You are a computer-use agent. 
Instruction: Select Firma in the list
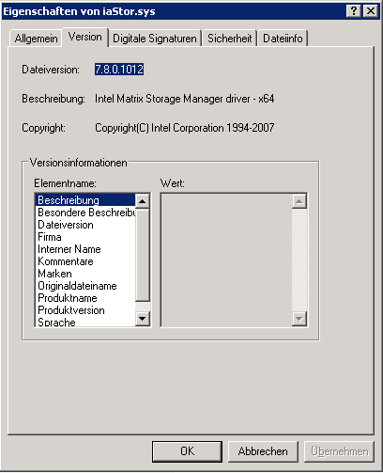(x=86, y=237)
